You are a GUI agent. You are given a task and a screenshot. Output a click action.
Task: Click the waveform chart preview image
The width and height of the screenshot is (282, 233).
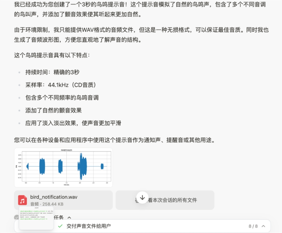(x=63, y=167)
